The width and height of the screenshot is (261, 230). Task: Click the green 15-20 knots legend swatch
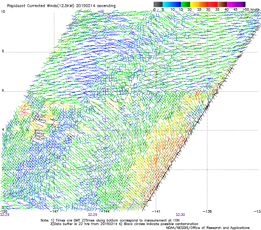(x=186, y=4)
